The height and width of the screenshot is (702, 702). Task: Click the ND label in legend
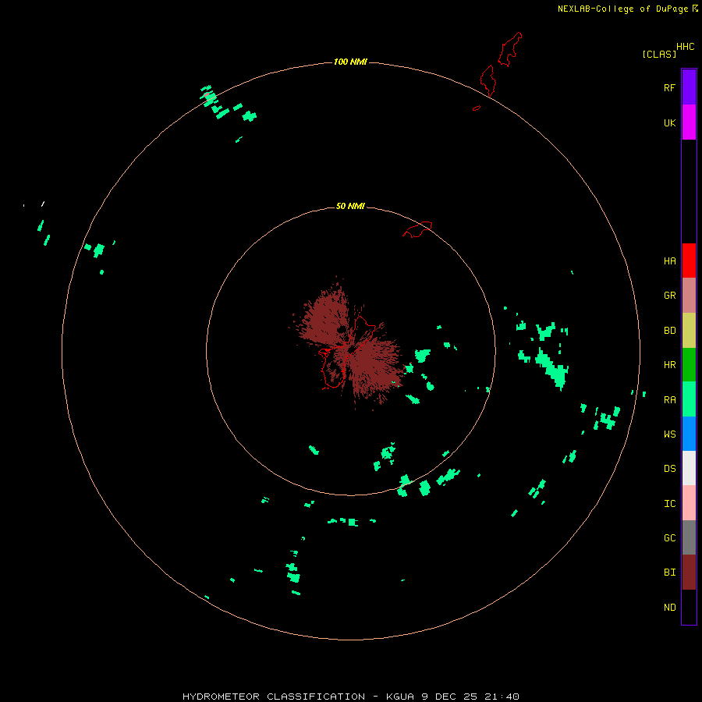(669, 608)
